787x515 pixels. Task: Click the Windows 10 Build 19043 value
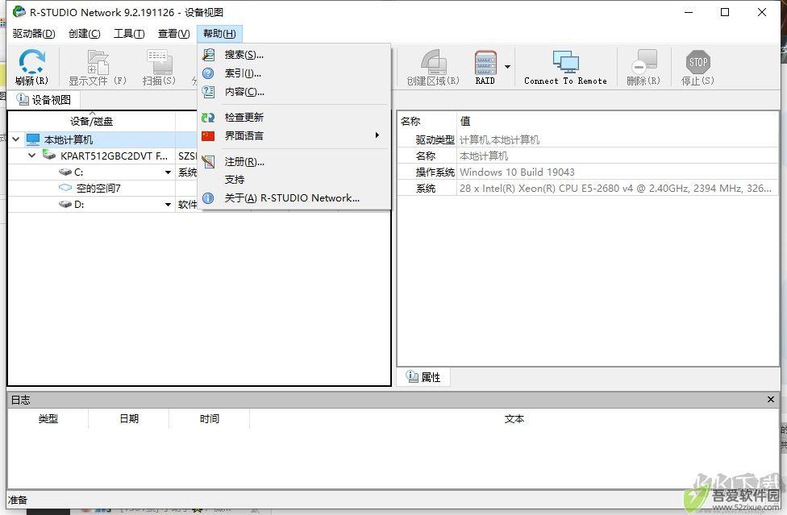coord(516,172)
